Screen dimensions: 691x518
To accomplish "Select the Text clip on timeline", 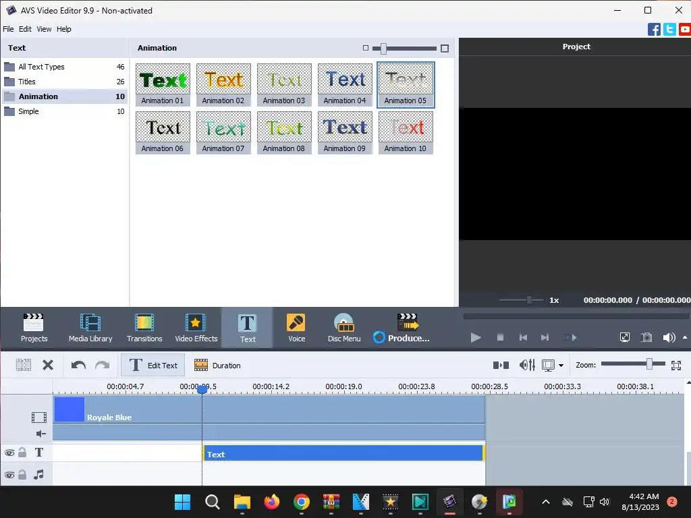I will click(343, 453).
